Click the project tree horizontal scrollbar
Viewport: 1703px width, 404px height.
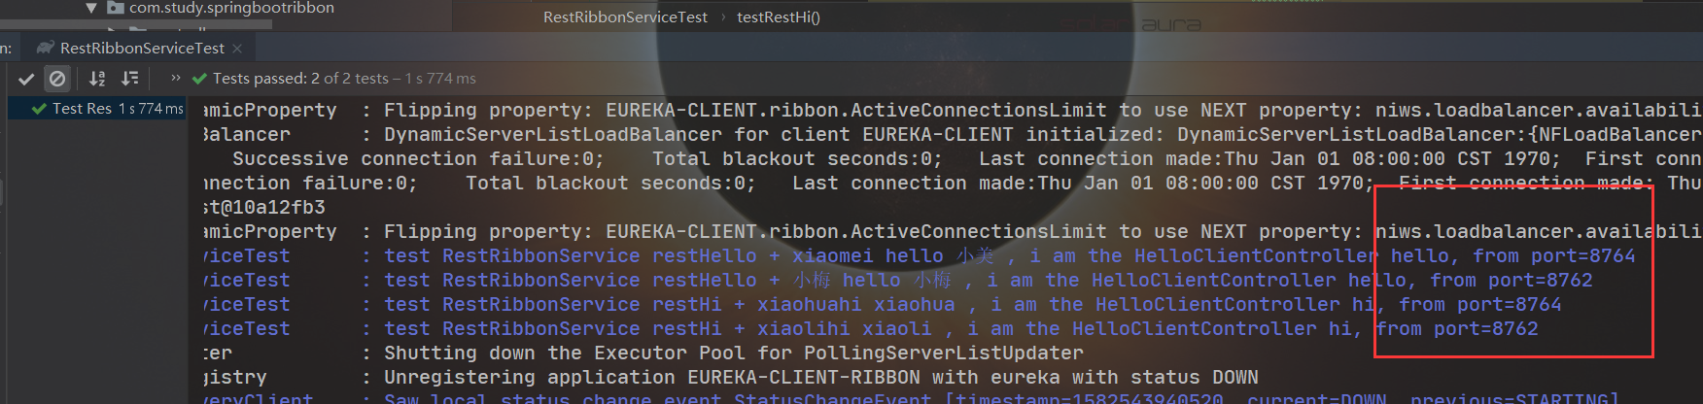136,25
